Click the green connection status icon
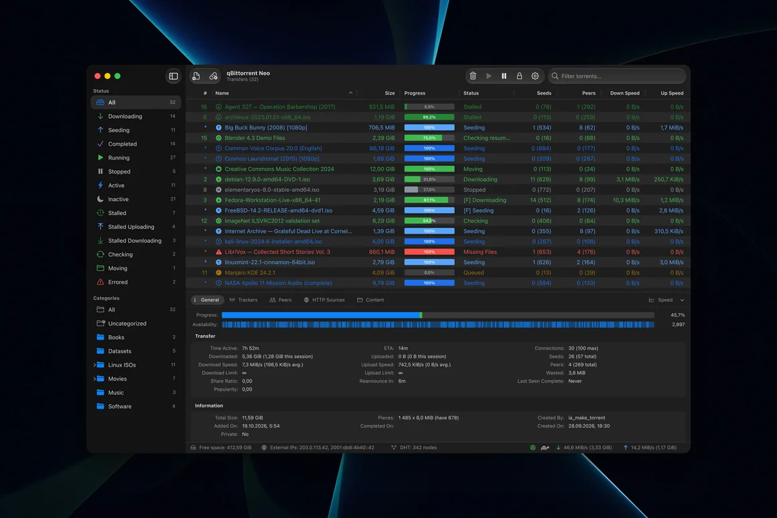The height and width of the screenshot is (518, 777). (x=533, y=448)
